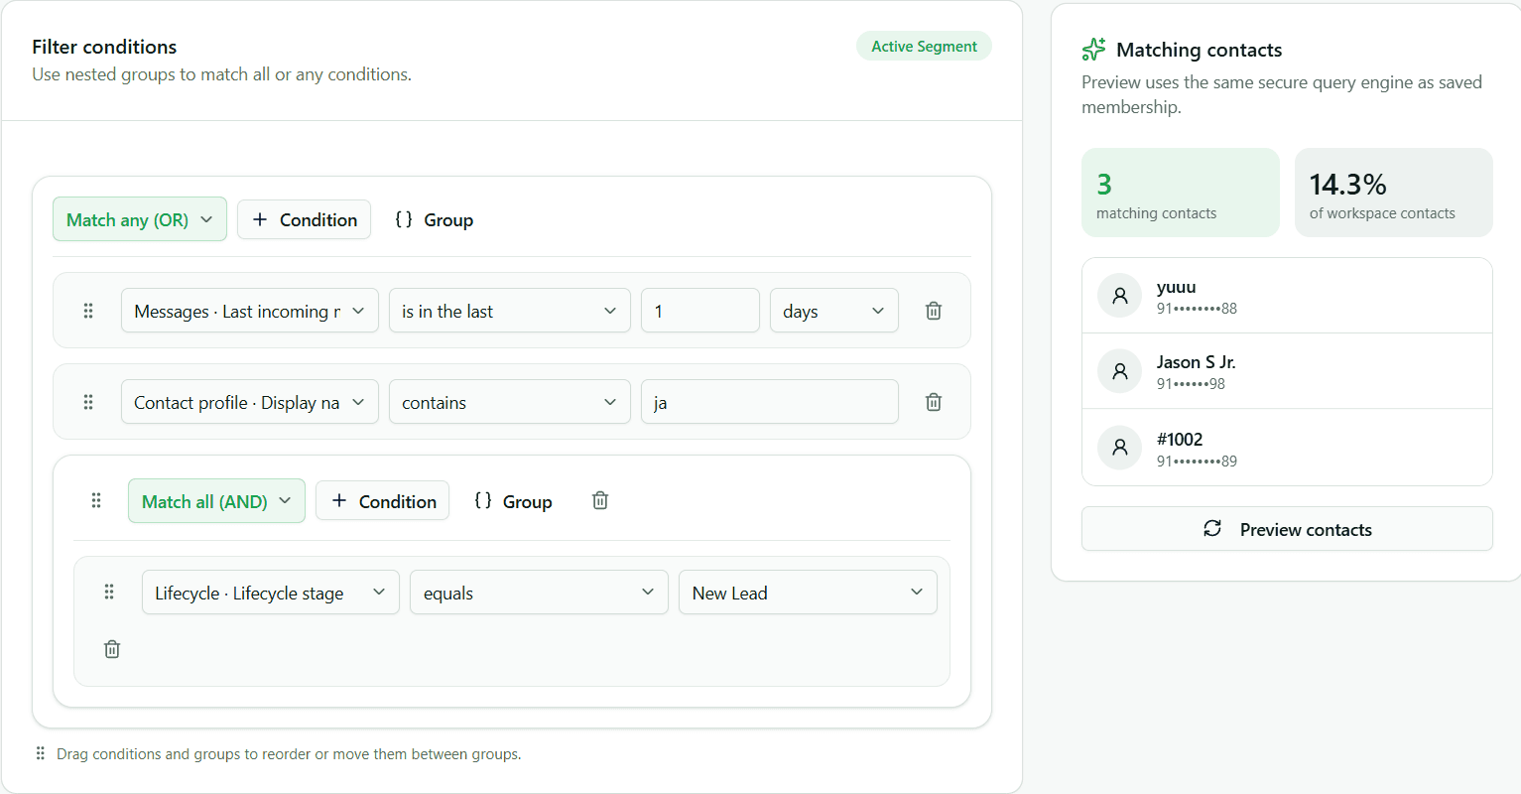Click the display name value field 'ja'
This screenshot has height=794, width=1521.
tap(770, 402)
